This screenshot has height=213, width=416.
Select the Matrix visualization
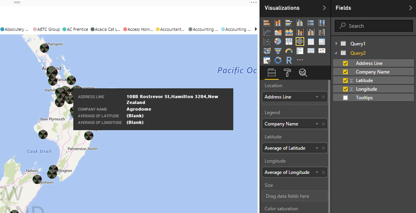coord(322,41)
